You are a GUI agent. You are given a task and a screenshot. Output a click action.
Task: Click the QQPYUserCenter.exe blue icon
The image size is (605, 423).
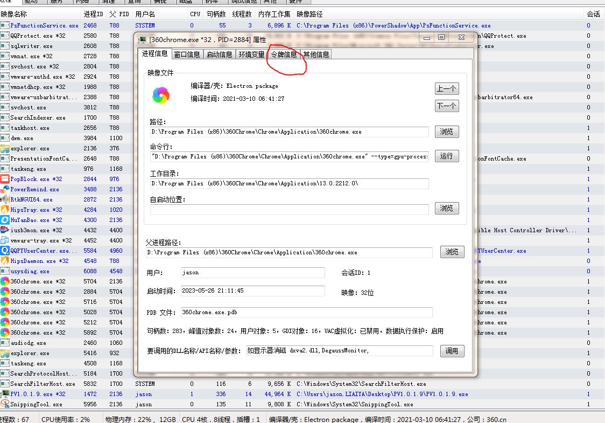5,251
